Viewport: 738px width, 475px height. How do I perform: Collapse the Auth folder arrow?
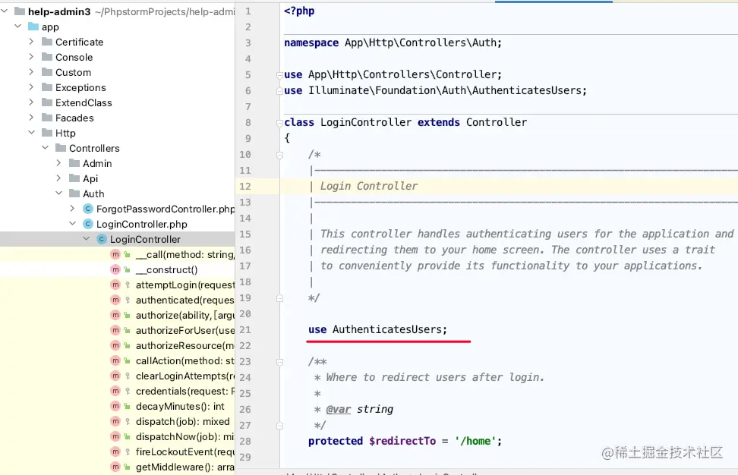click(58, 193)
